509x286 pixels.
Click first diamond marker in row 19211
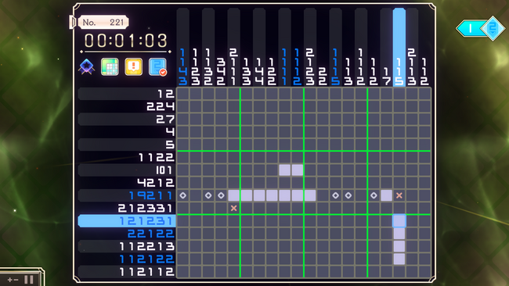tap(182, 195)
